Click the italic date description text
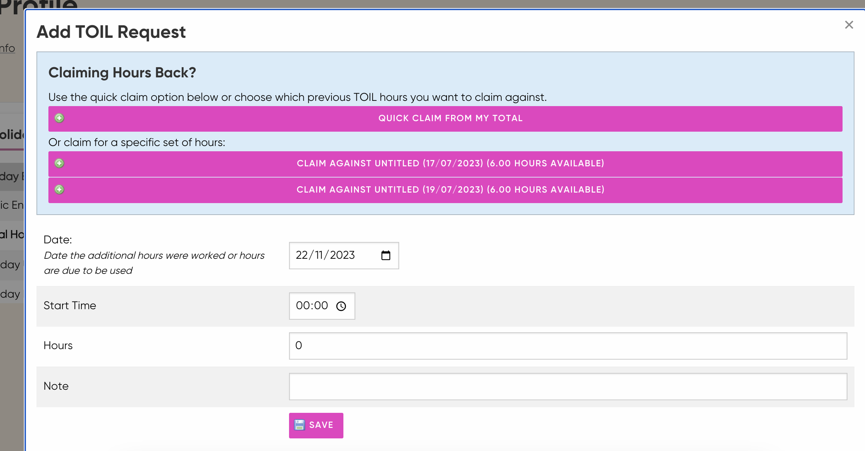The image size is (865, 451). (x=154, y=263)
